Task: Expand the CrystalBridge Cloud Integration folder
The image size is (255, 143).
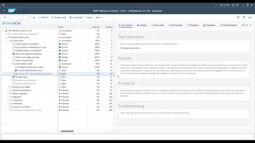Action: (6, 34)
